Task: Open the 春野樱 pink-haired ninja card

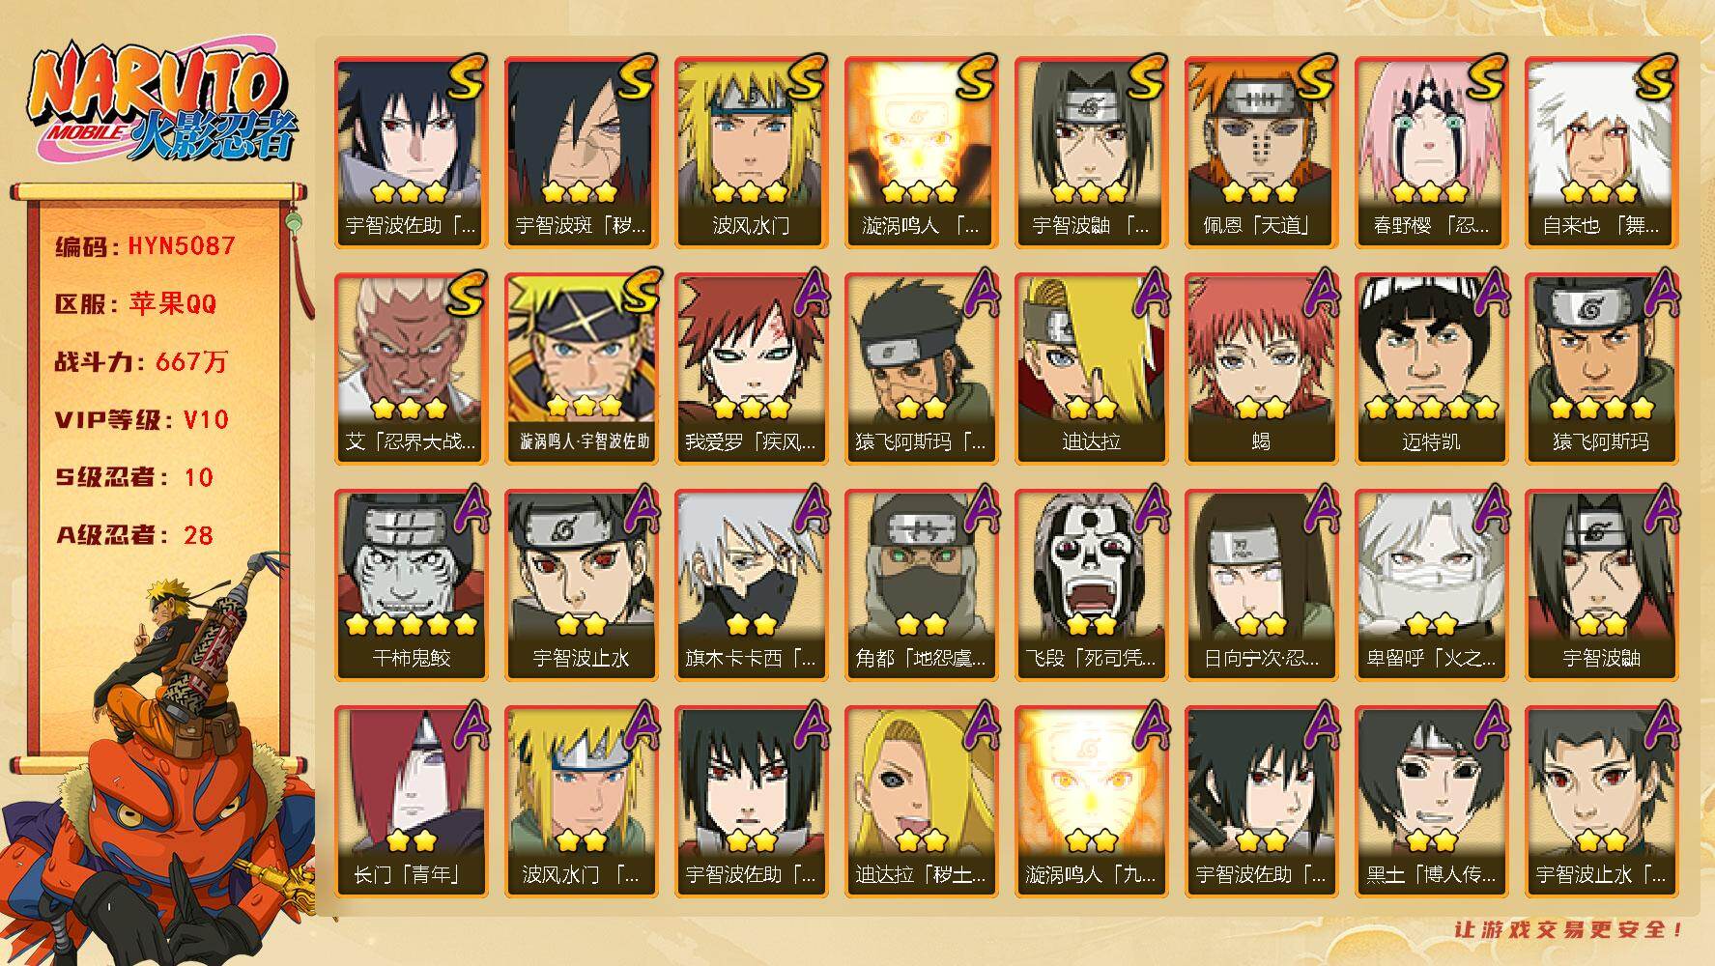Action: coord(1431,153)
